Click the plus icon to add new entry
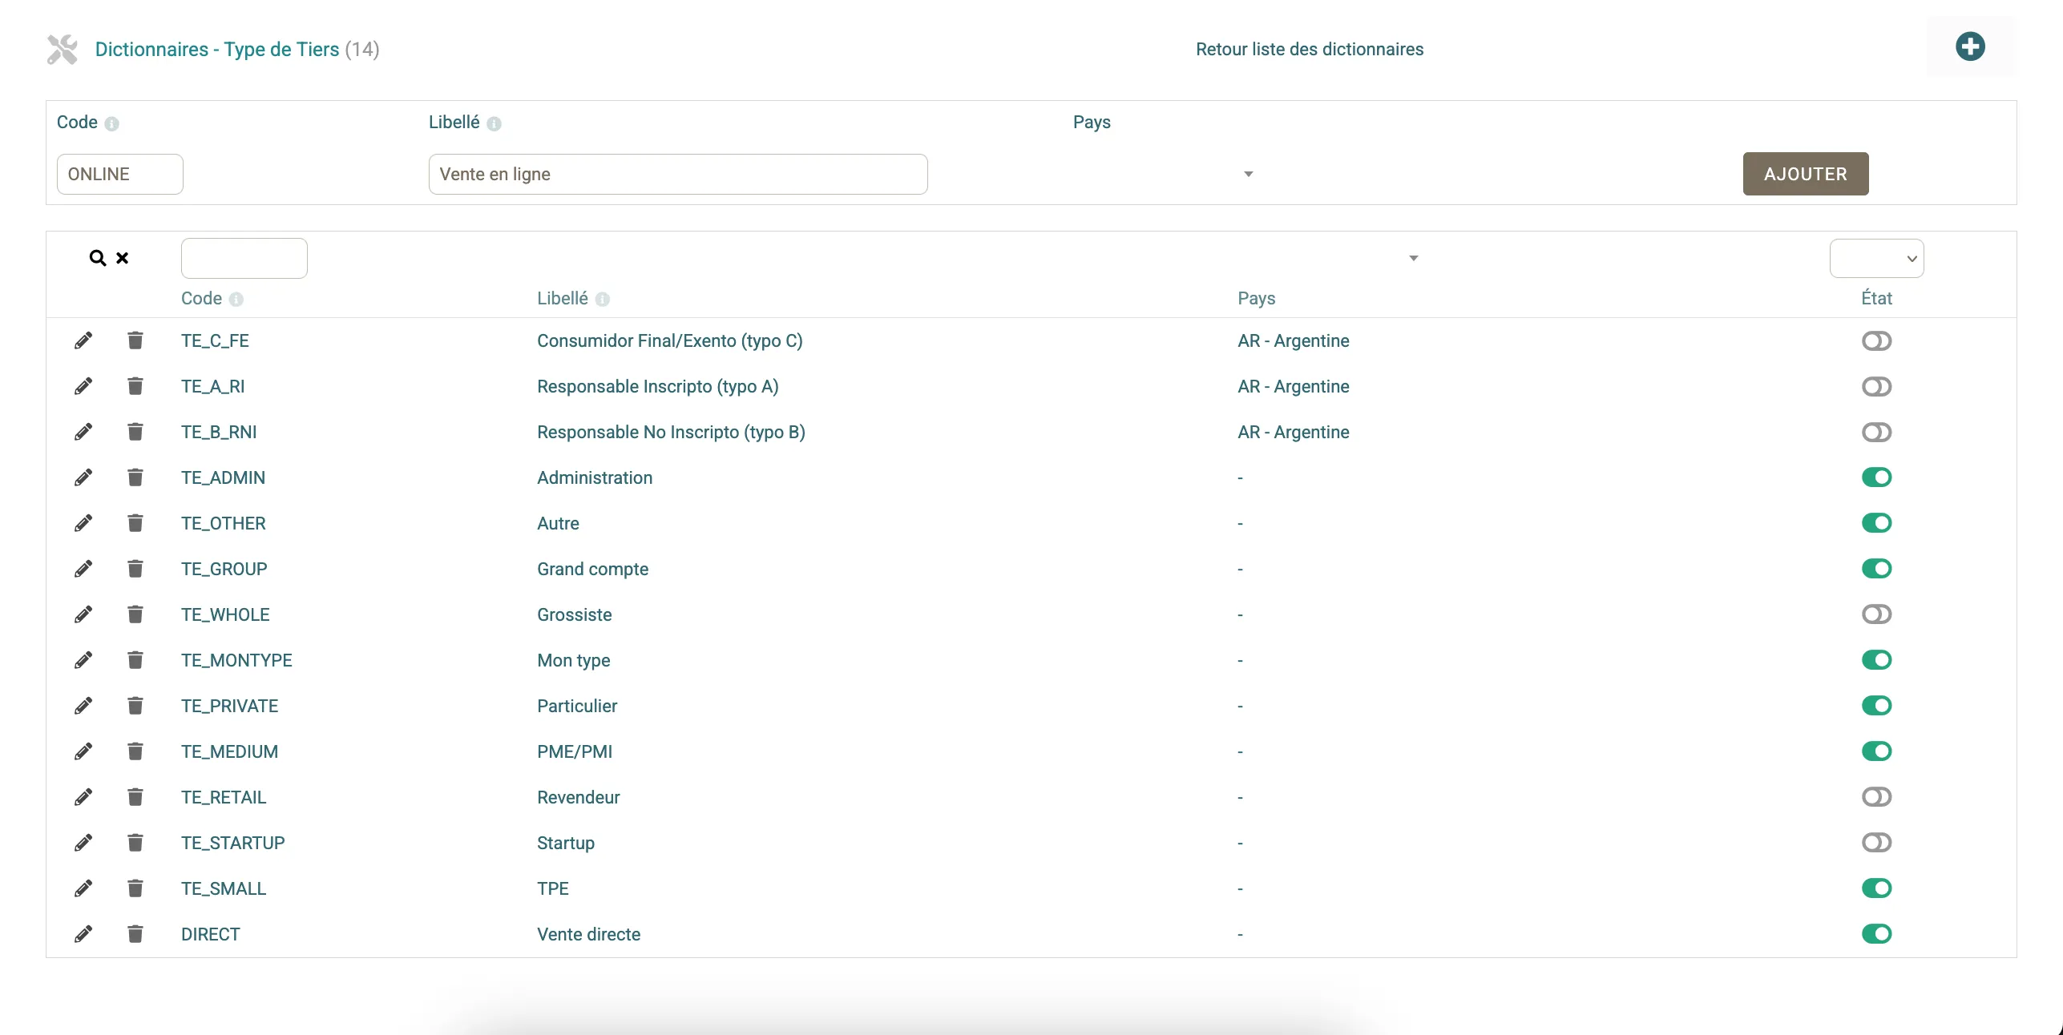 click(1969, 46)
